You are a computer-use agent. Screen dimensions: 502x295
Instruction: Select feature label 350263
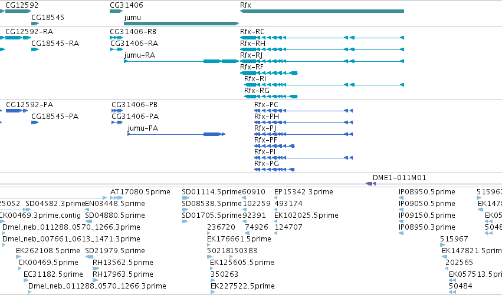click(x=224, y=275)
